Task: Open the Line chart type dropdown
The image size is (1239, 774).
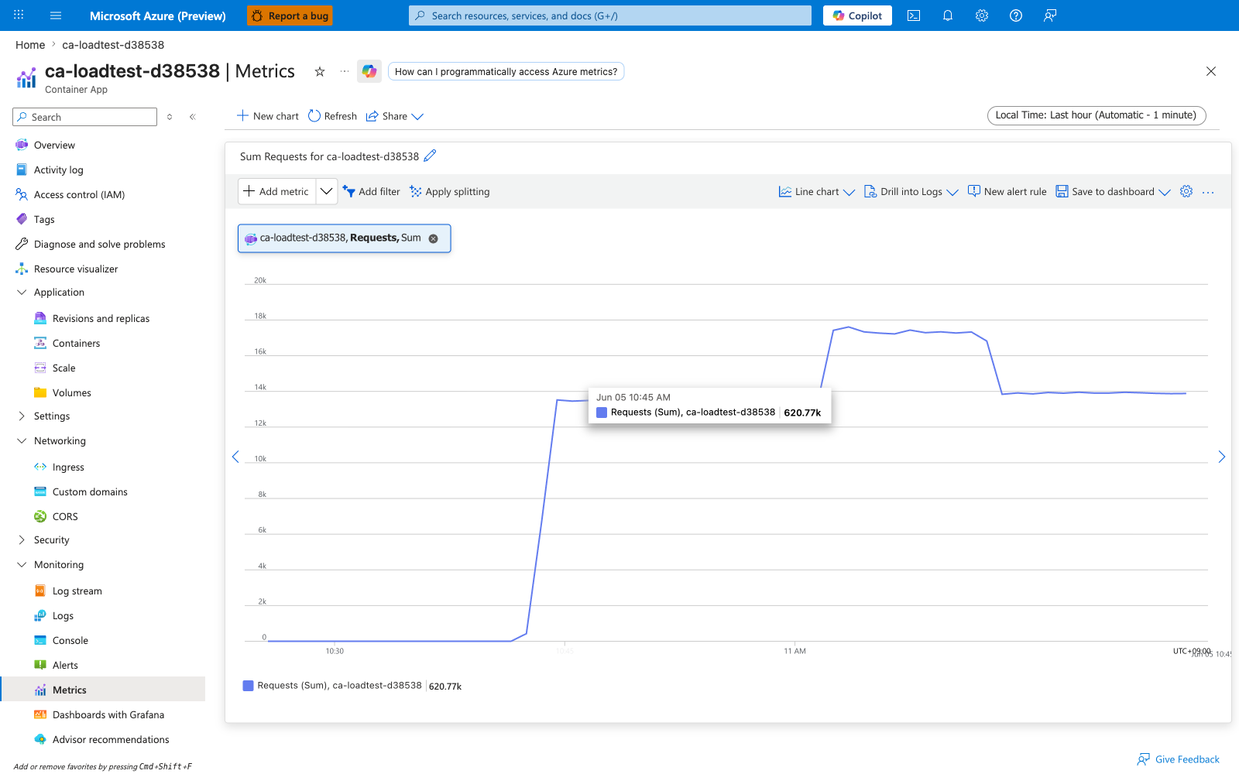Action: click(x=817, y=192)
